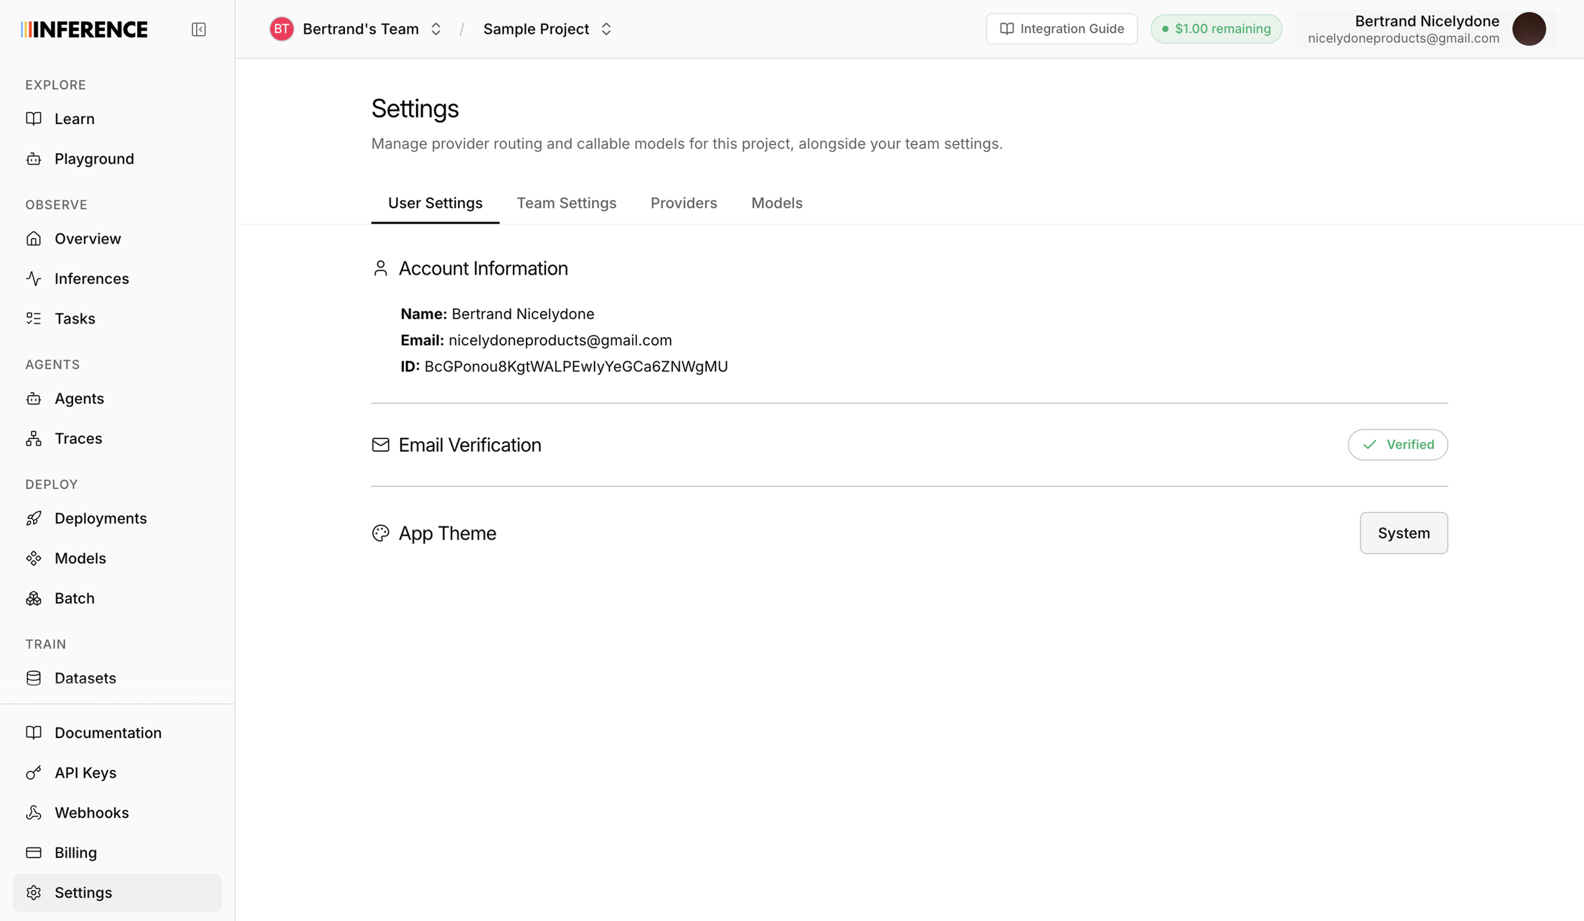This screenshot has height=921, width=1584.
Task: Switch to the User Settings tab
Action: pyautogui.click(x=435, y=203)
